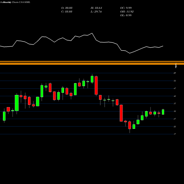The image size is (184, 184).
Task: Click the last green candle at chart's right end
Action: pos(163,112)
